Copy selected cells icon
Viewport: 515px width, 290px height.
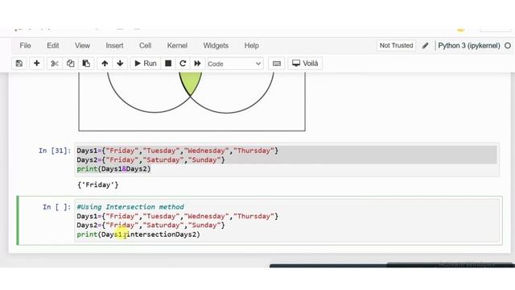tap(70, 64)
